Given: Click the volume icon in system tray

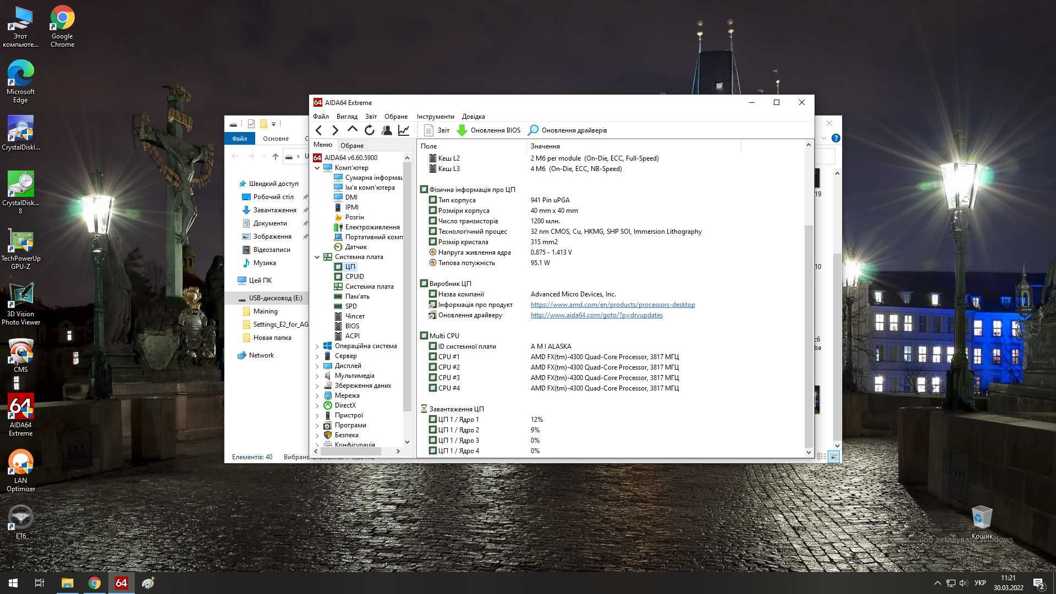Looking at the screenshot, I should pos(963,583).
